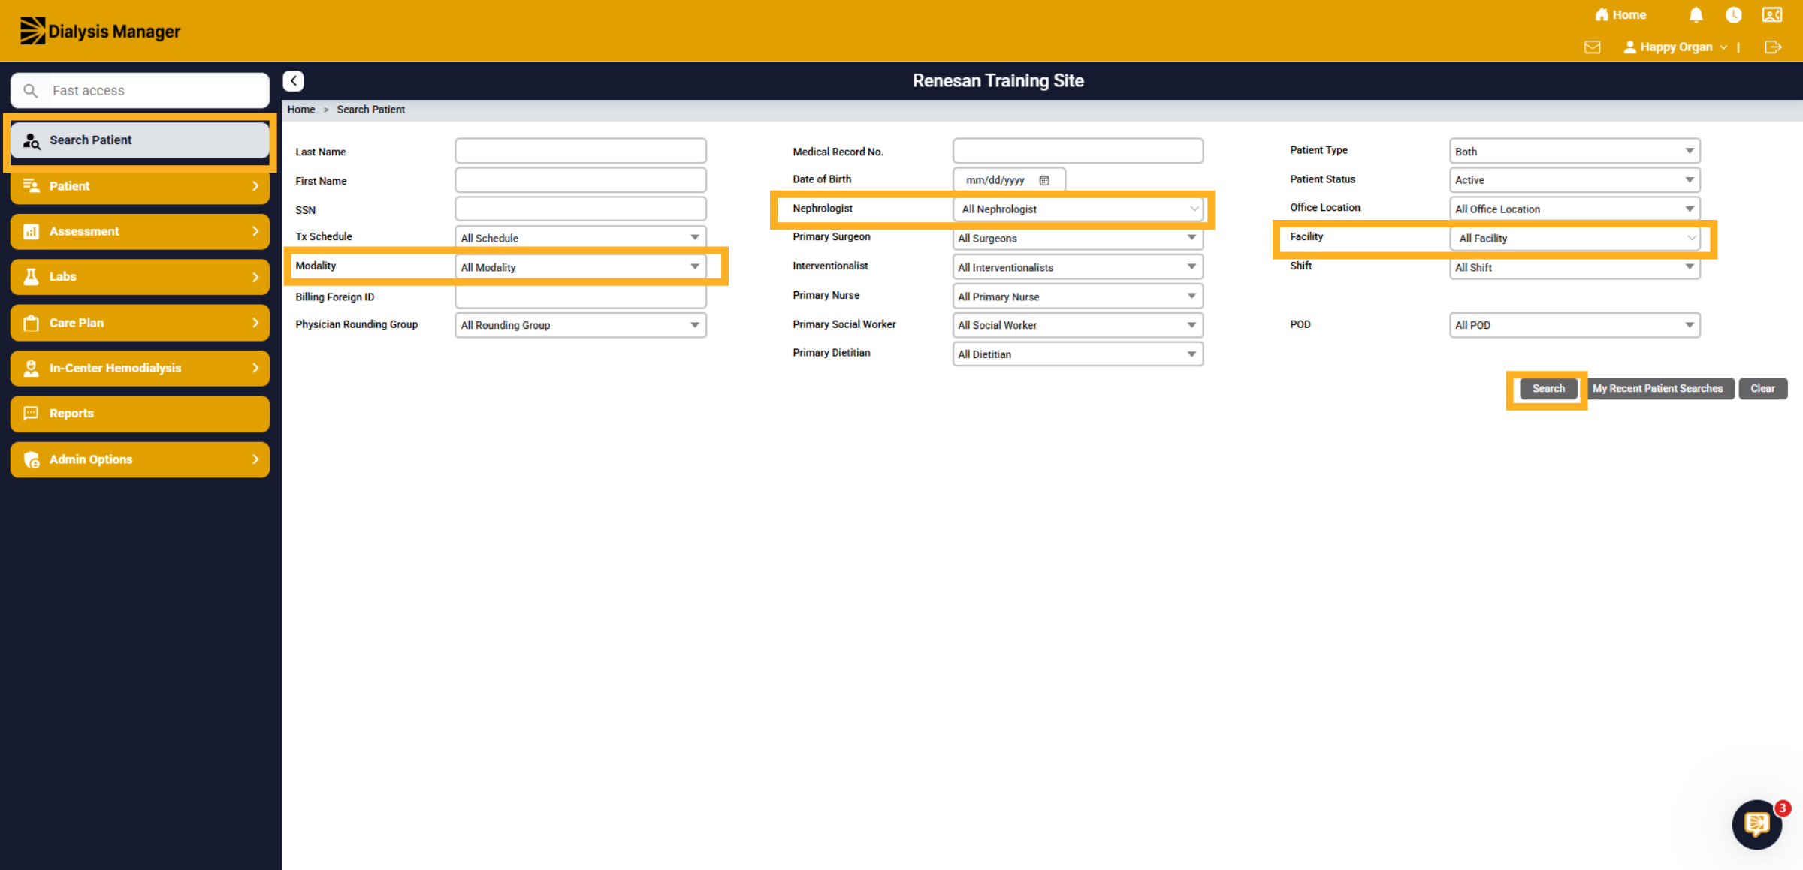Click the Clear button
The height and width of the screenshot is (870, 1803).
(1762, 389)
